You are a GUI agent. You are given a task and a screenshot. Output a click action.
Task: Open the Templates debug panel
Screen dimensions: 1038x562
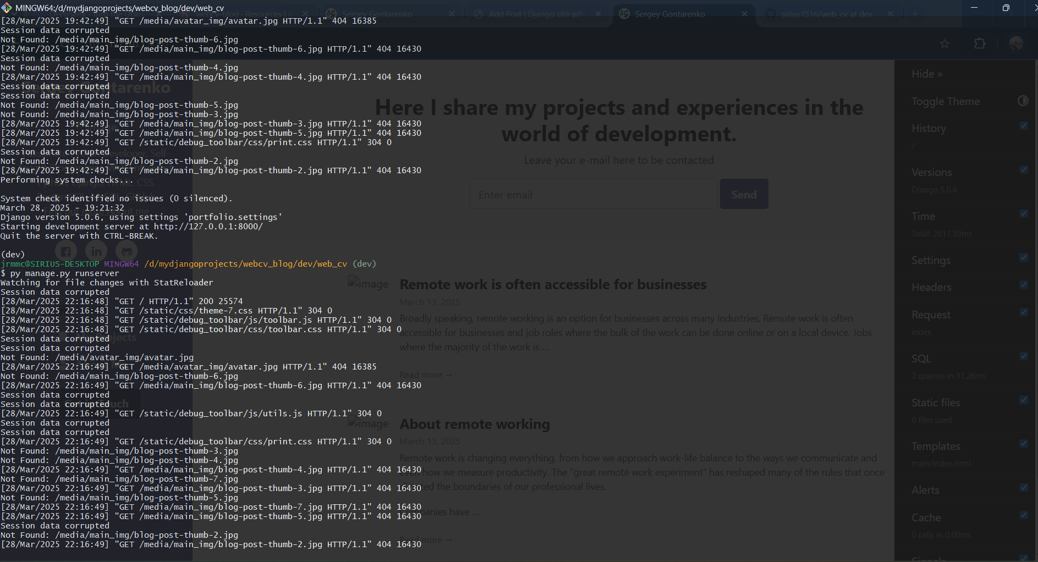tap(936, 446)
